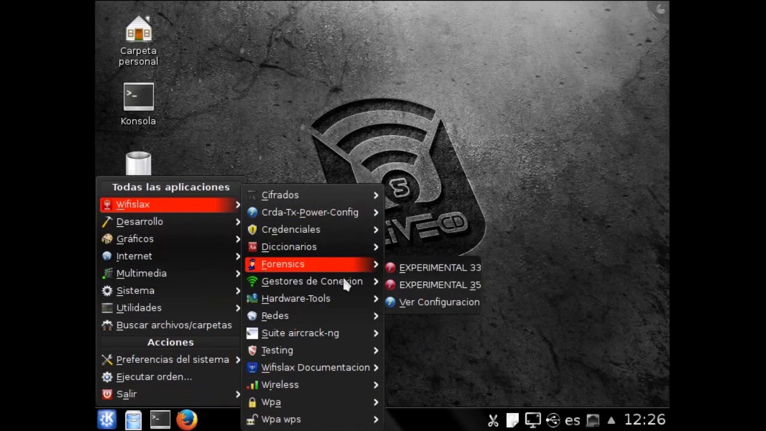This screenshot has width=766, height=431.
Task: Choose Buscar archivos/carpetas
Action: click(x=171, y=325)
